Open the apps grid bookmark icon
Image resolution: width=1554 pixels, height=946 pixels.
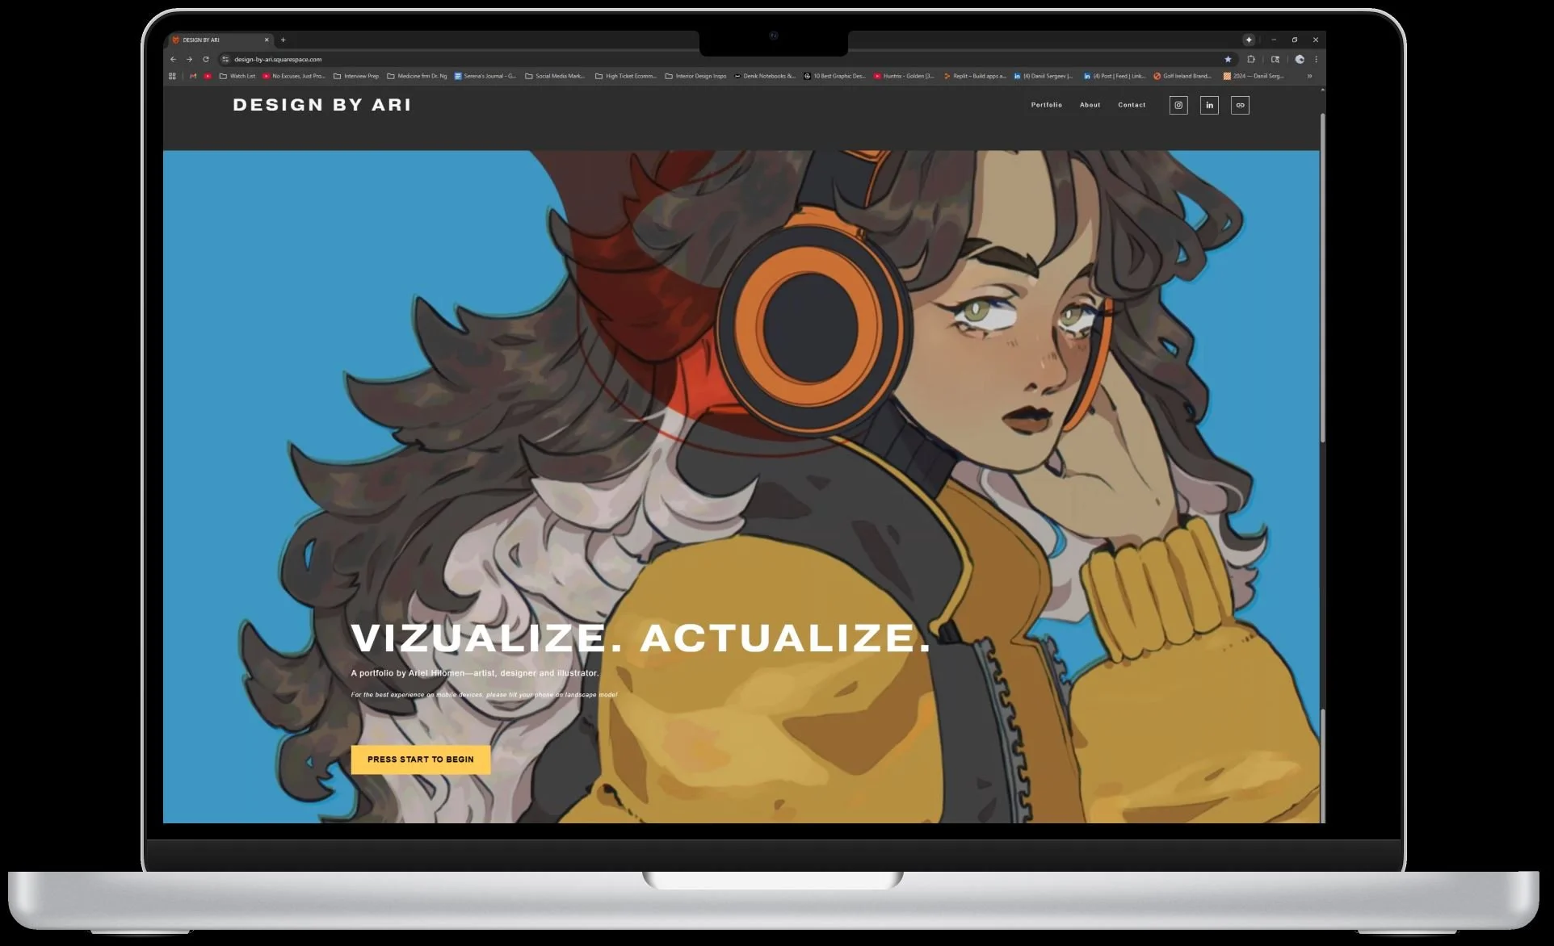tap(172, 76)
